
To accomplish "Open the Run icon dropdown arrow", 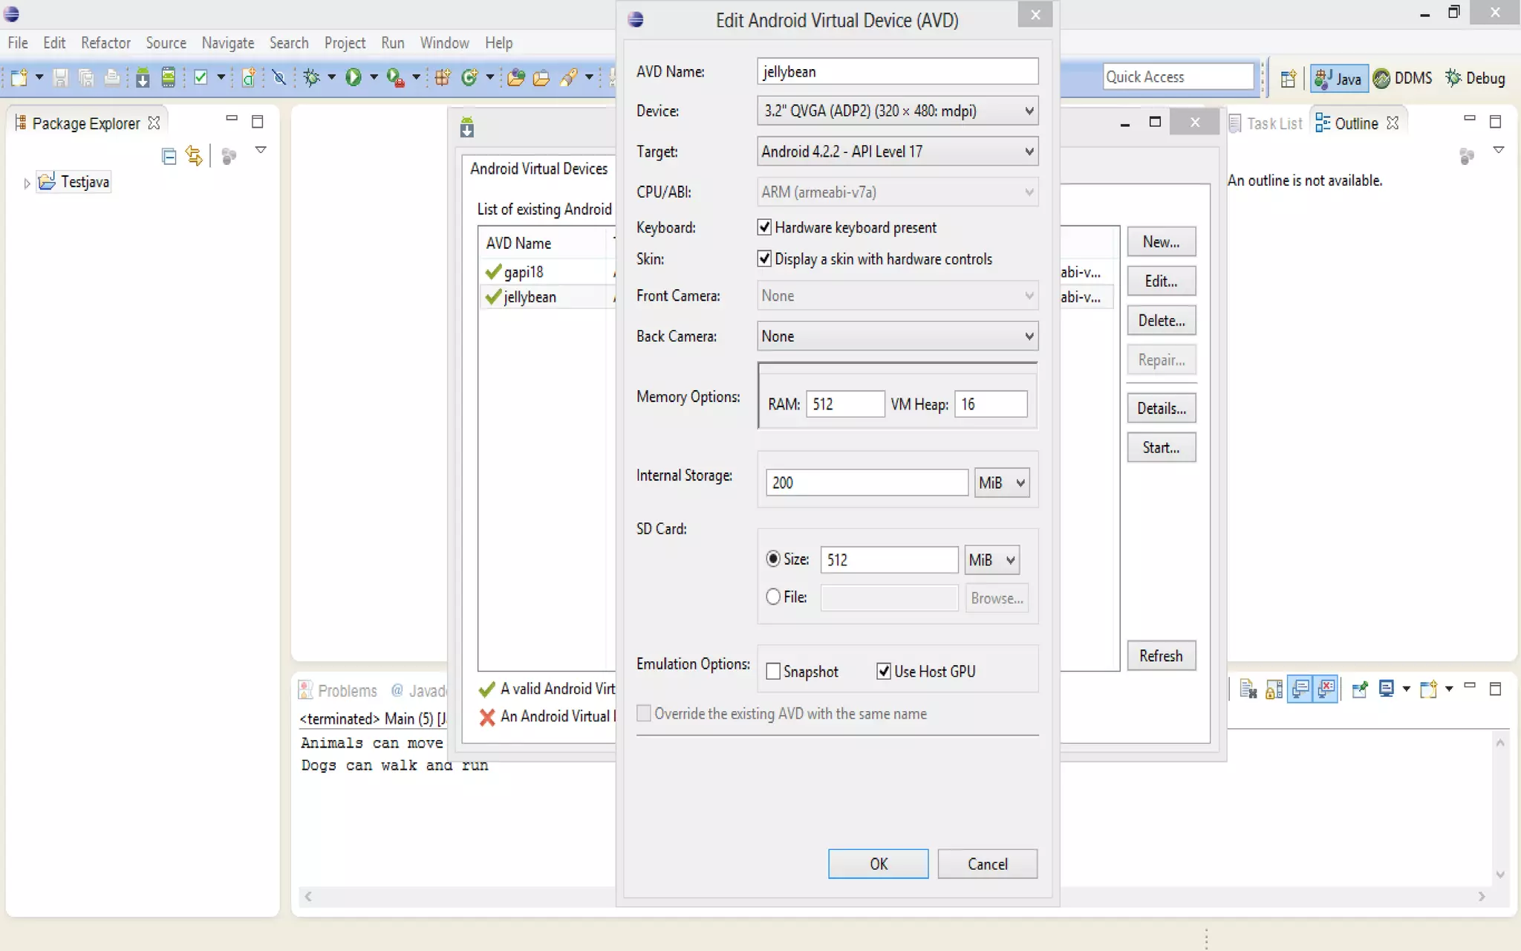I will 374,77.
